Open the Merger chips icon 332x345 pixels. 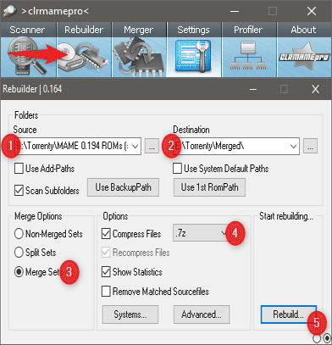[139, 58]
